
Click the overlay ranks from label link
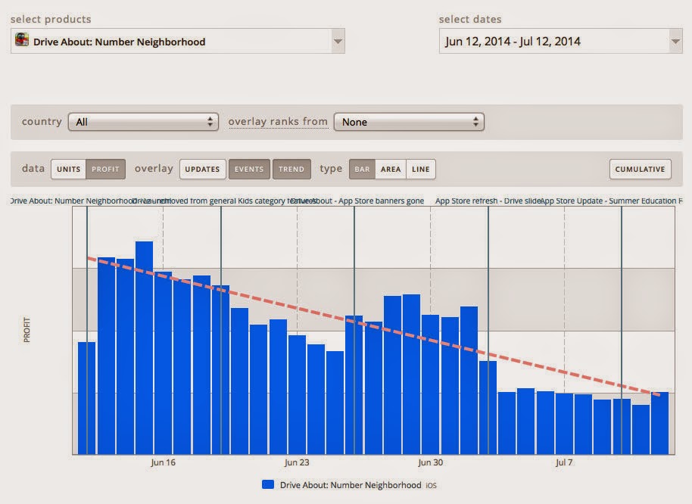(x=278, y=121)
